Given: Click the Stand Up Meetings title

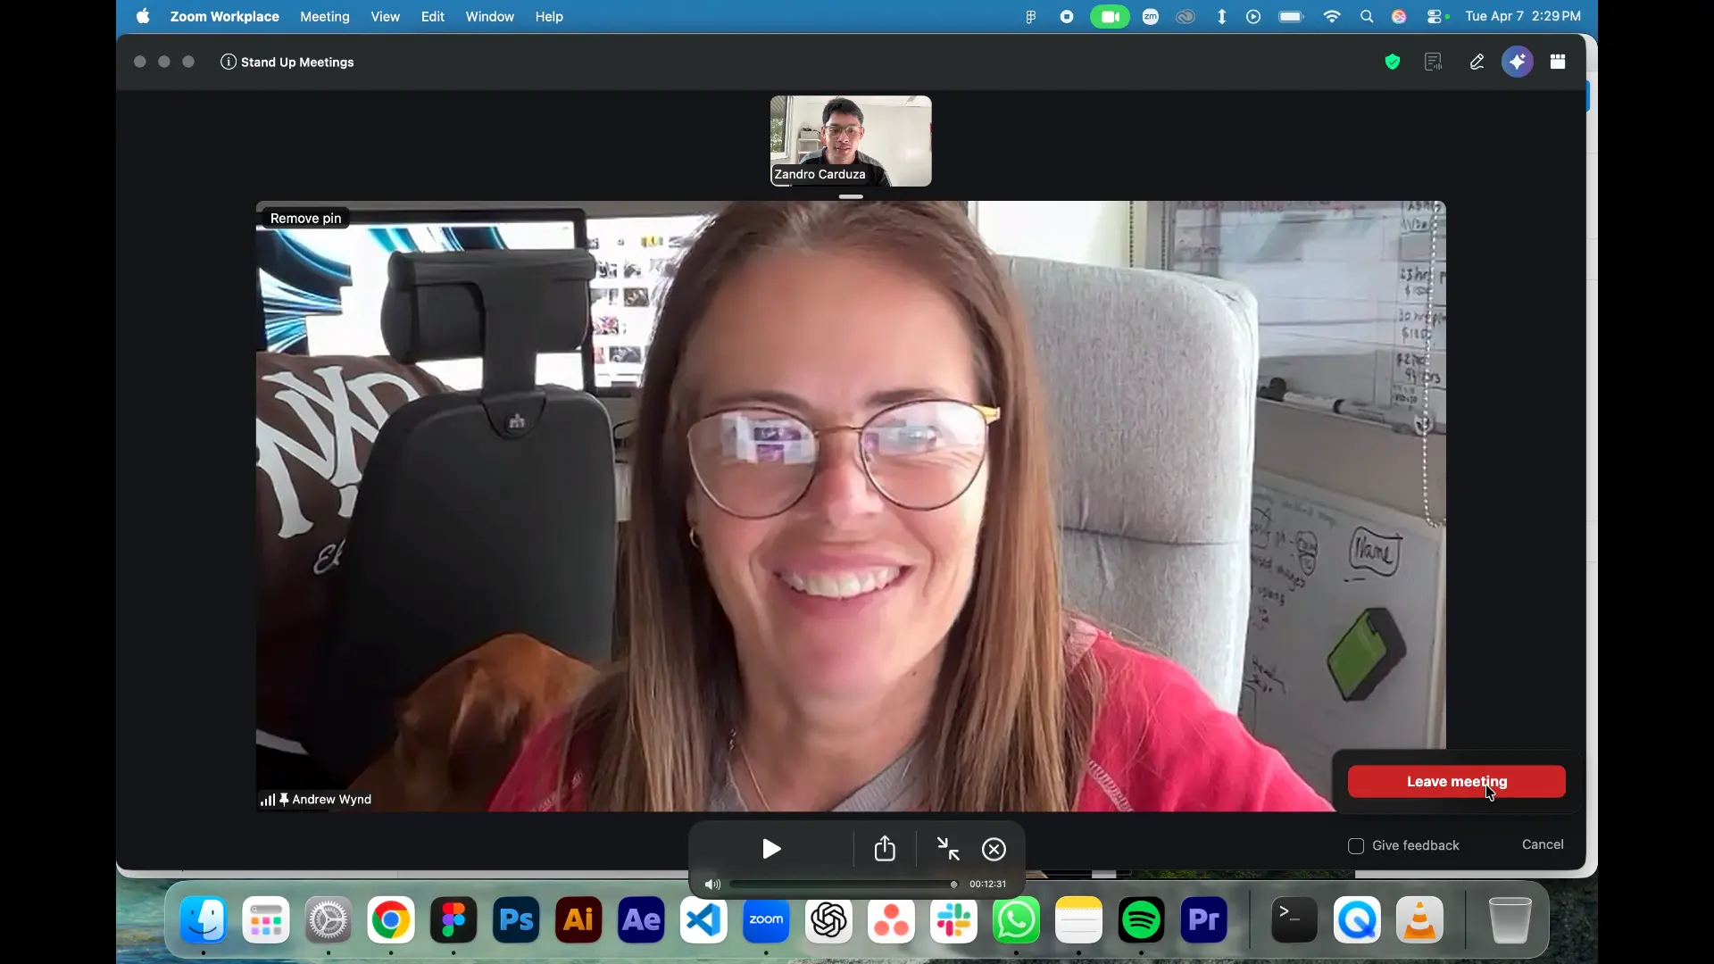Looking at the screenshot, I should point(297,62).
